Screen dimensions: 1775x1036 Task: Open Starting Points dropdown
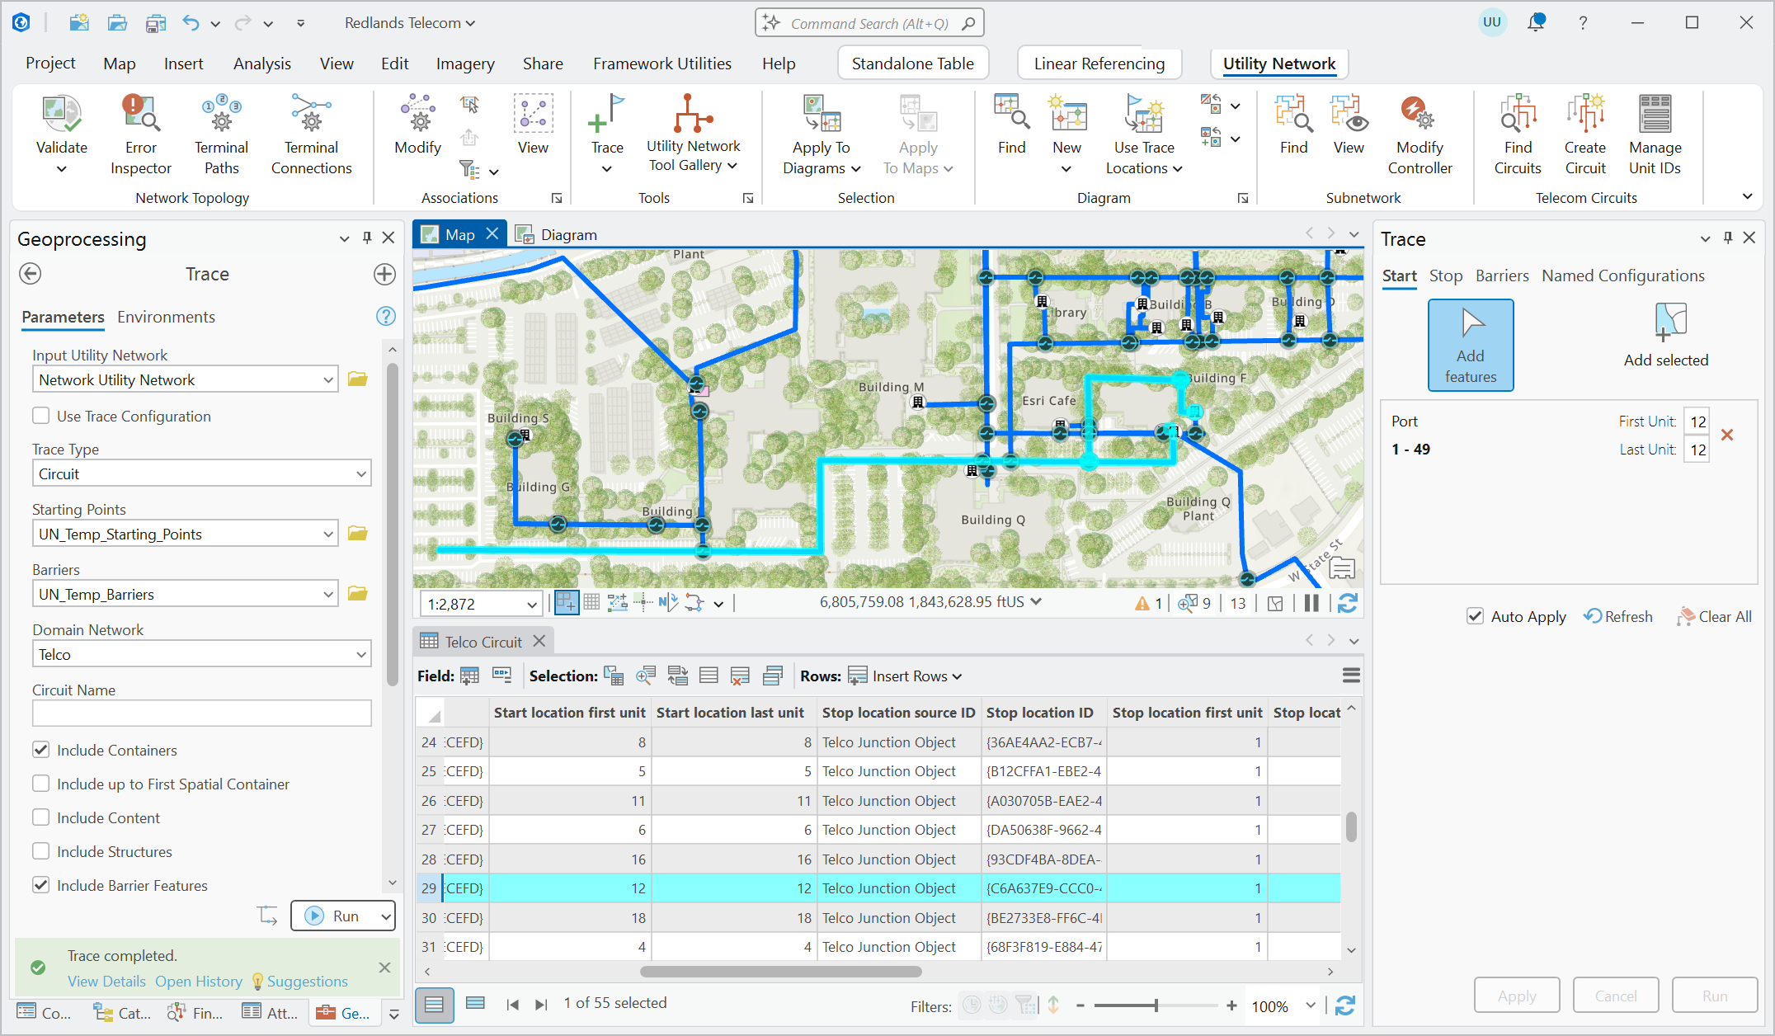(x=328, y=534)
